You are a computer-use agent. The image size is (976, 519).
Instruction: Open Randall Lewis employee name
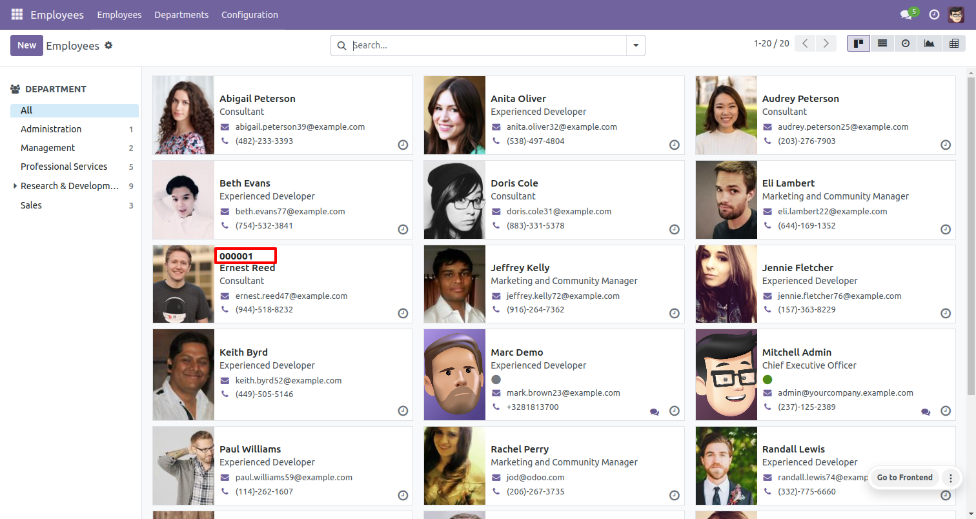793,449
